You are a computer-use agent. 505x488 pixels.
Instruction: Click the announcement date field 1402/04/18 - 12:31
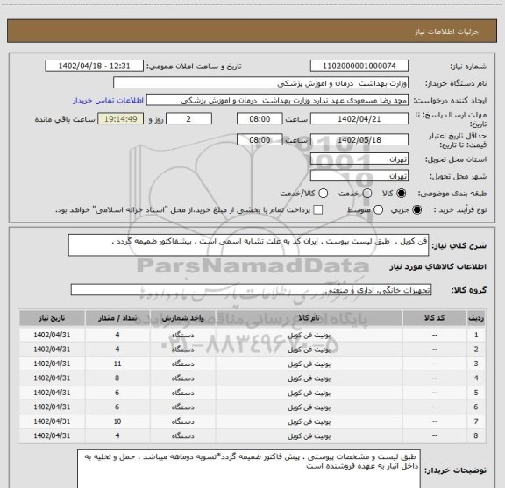[95, 66]
